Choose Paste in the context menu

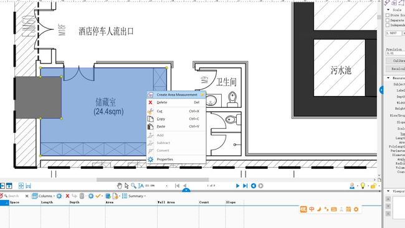pos(177,126)
